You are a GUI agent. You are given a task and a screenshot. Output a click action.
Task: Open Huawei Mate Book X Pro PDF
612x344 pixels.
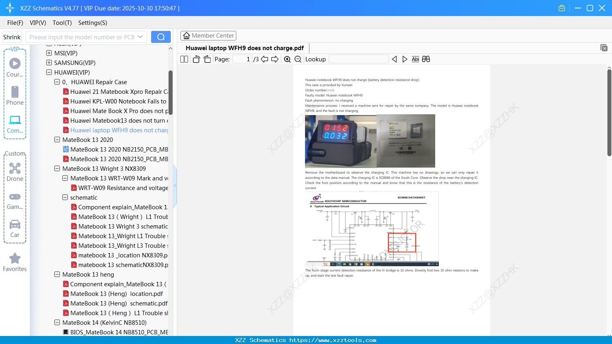pyautogui.click(x=116, y=111)
